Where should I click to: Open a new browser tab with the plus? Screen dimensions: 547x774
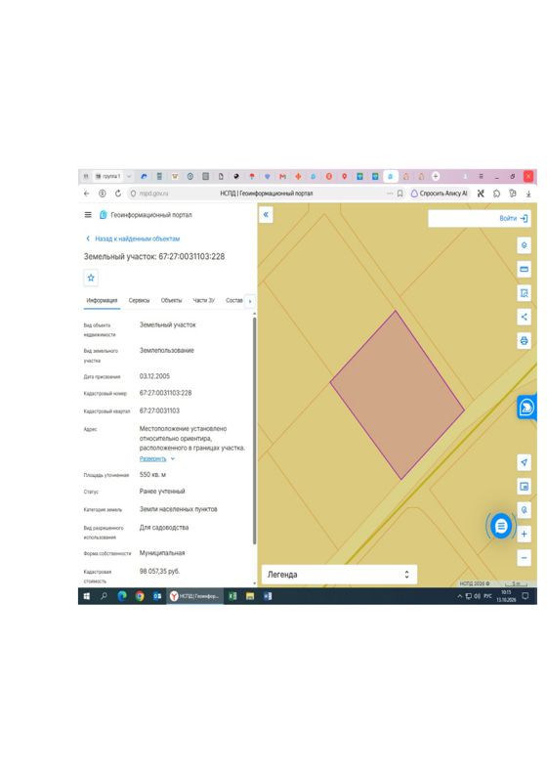point(436,176)
